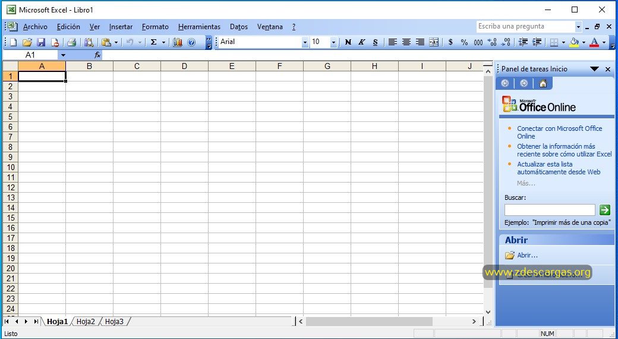The width and height of the screenshot is (618, 339).
Task: Launch the Chart Wizard icon
Action: click(177, 42)
